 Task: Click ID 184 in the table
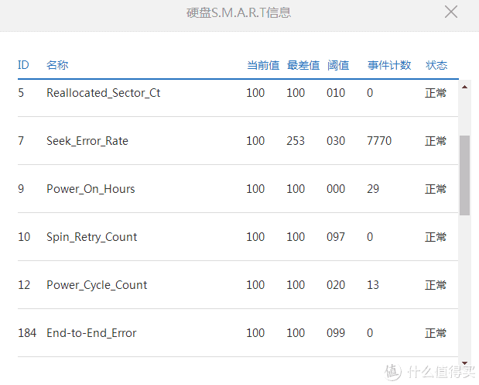click(27, 333)
